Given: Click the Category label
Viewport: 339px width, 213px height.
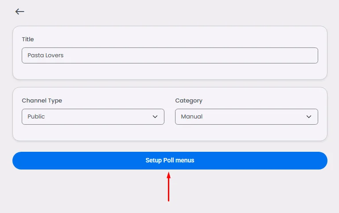Looking at the screenshot, I should (x=189, y=101).
